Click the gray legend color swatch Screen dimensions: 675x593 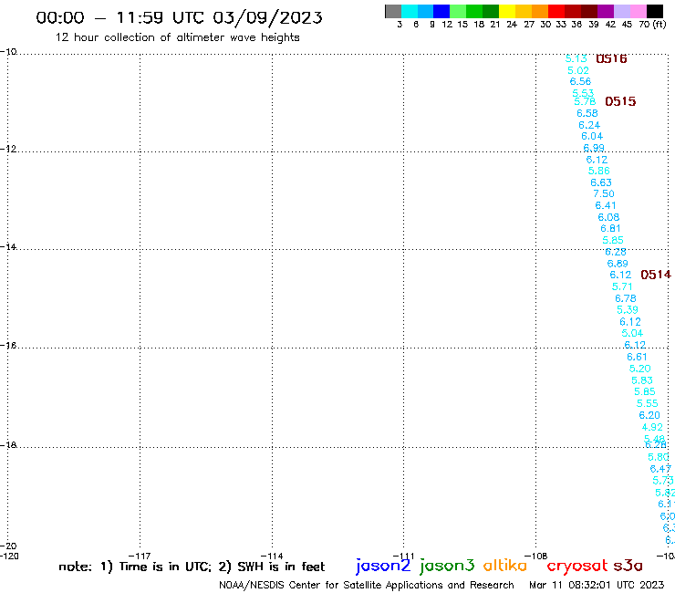coord(393,11)
